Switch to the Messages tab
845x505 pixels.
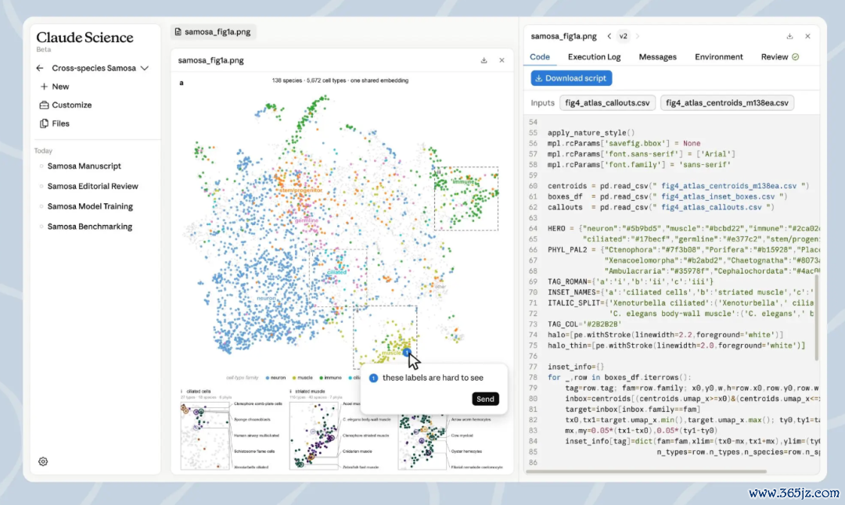[x=657, y=56]
